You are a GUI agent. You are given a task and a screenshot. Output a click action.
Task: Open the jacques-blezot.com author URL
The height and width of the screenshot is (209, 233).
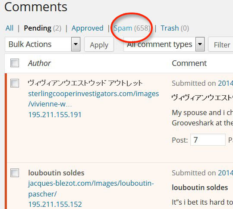pos(91,188)
